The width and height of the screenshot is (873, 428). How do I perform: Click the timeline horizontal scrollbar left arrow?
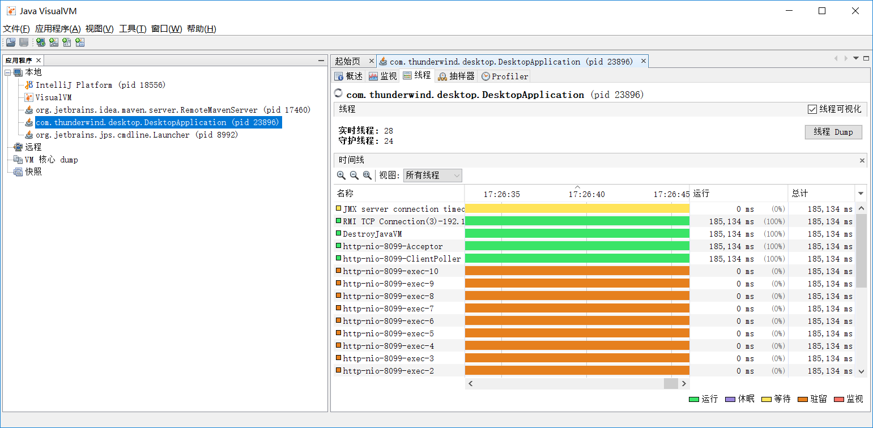pyautogui.click(x=470, y=383)
